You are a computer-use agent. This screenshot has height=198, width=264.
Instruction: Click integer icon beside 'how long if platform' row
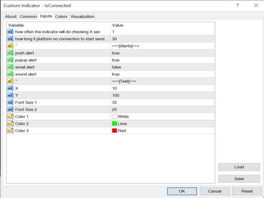tap(10, 39)
